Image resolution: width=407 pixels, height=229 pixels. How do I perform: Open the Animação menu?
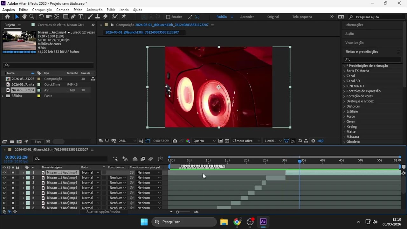(94, 10)
